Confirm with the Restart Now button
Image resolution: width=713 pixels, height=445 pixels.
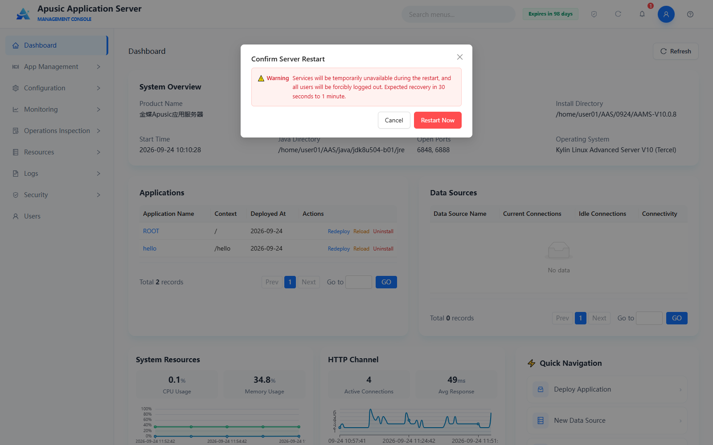click(438, 120)
